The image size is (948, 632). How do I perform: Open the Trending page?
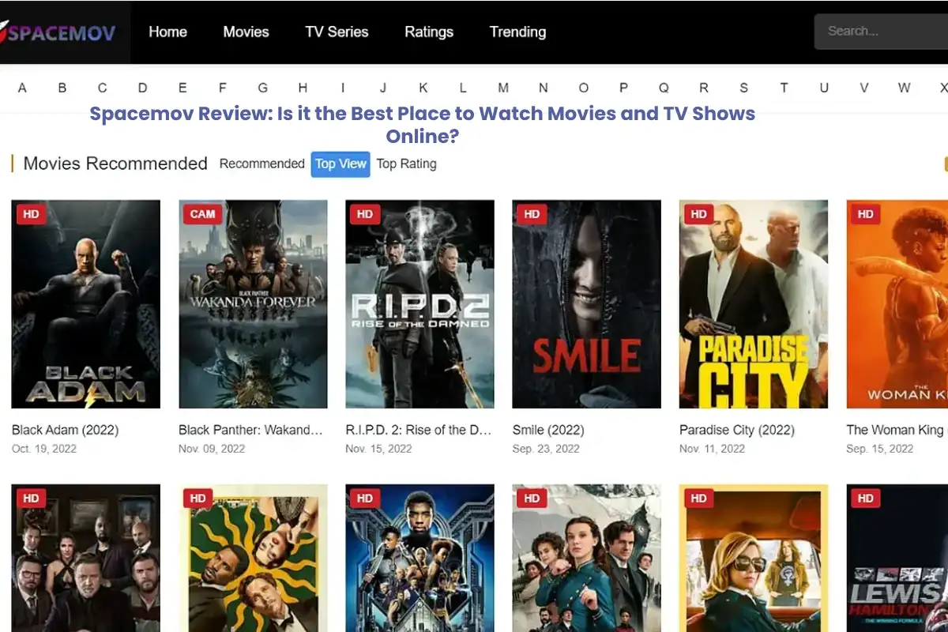coord(517,32)
